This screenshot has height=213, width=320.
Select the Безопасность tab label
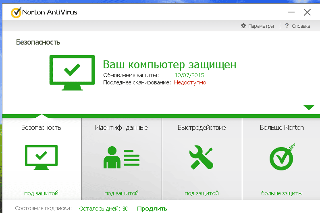point(41,127)
